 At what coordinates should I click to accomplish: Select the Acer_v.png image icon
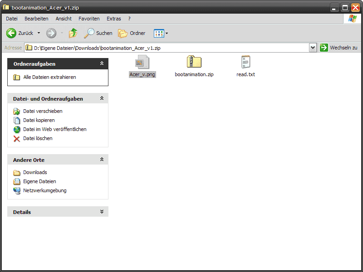[142, 62]
